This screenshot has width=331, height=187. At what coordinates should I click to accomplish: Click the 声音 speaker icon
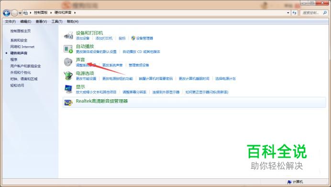pos(68,62)
